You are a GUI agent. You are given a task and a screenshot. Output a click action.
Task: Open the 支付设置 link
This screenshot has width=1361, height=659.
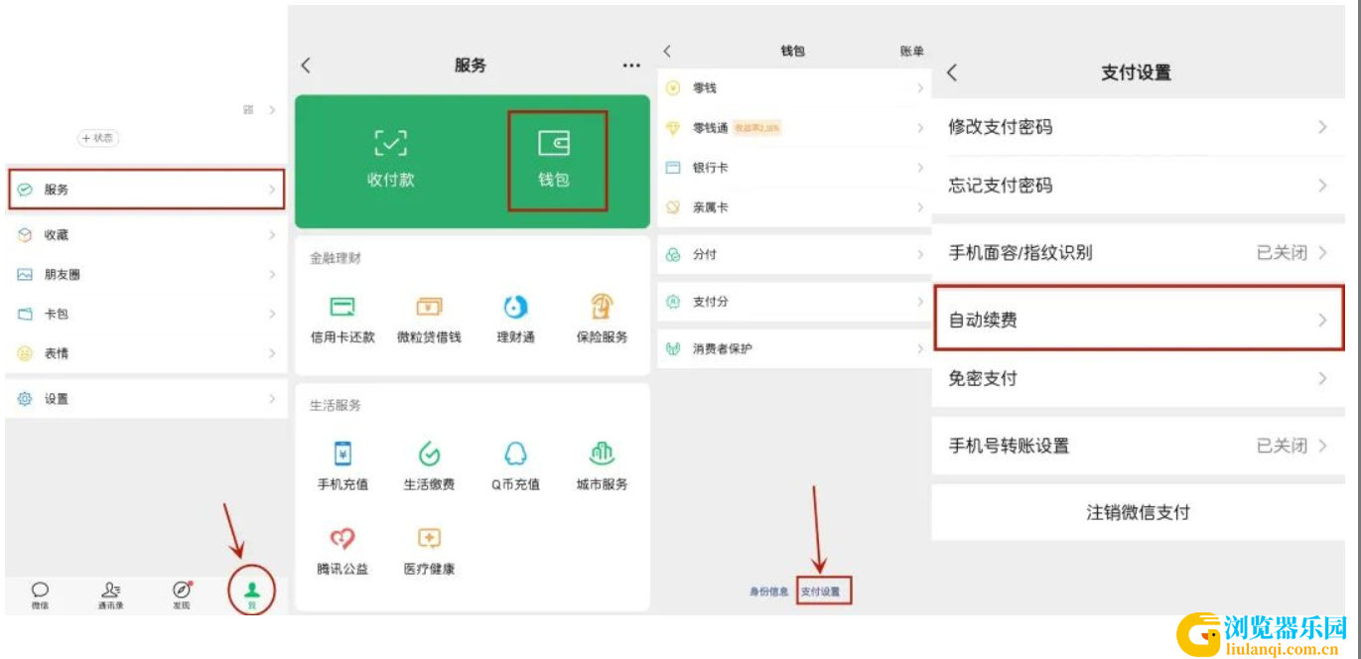pyautogui.click(x=821, y=593)
